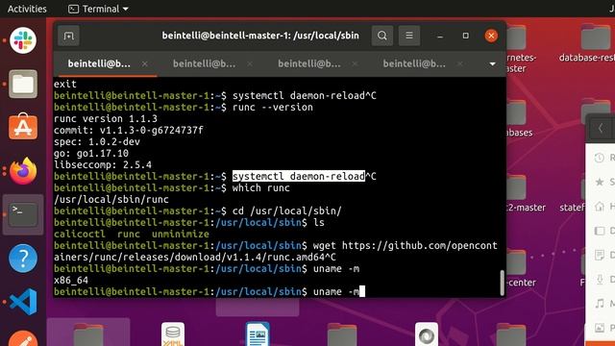Open a new terminal tab
The image size is (615, 346).
click(x=68, y=37)
